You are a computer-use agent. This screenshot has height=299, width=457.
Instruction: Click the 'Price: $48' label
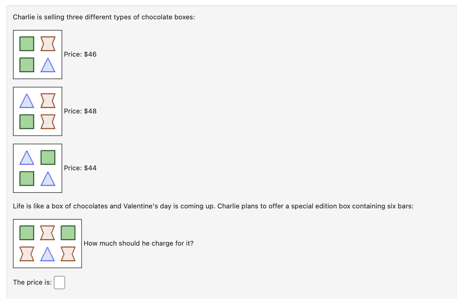[x=80, y=111]
